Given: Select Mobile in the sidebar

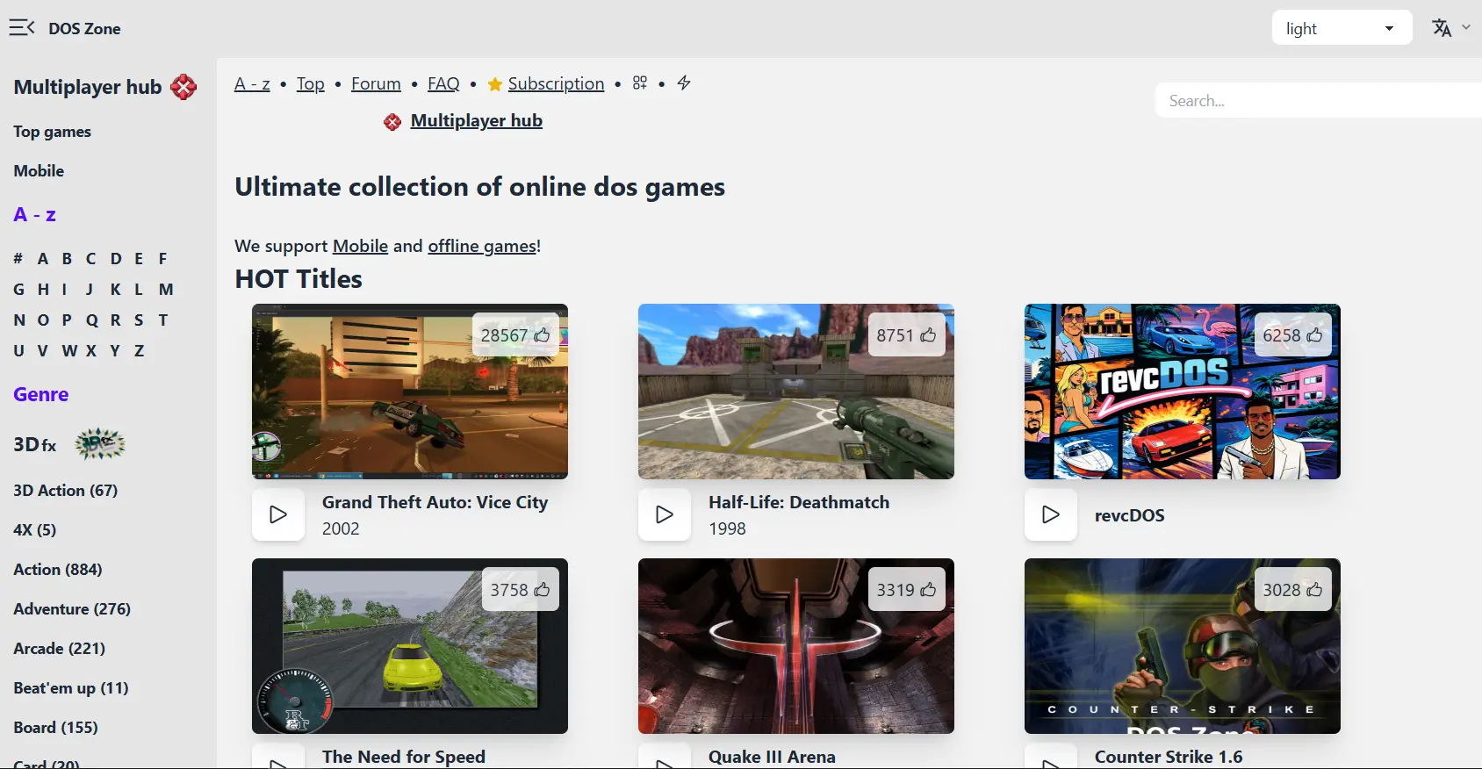Looking at the screenshot, I should coord(39,171).
